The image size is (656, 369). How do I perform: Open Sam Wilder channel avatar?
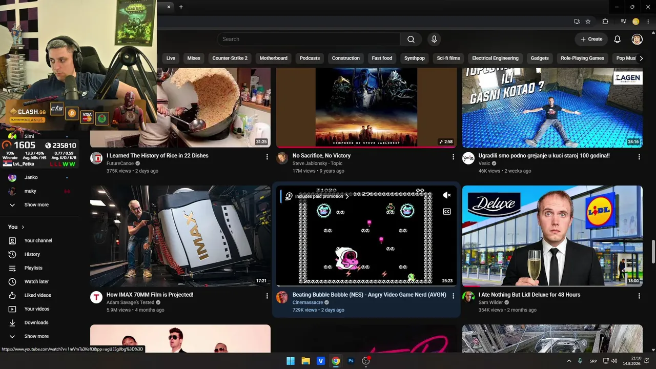point(468,297)
